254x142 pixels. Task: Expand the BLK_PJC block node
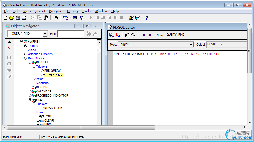pyautogui.click(x=30, y=87)
